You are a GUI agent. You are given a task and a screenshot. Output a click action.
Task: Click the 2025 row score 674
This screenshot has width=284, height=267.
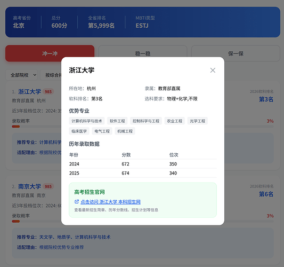(125, 173)
